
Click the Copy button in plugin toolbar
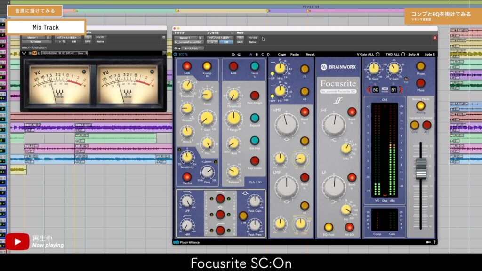pyautogui.click(x=282, y=55)
